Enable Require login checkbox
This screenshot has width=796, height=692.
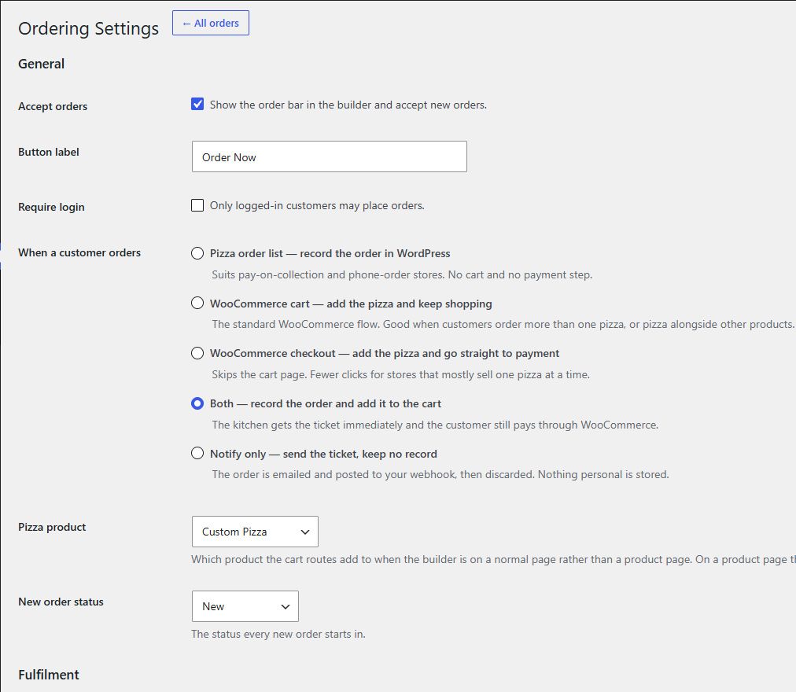(x=197, y=205)
